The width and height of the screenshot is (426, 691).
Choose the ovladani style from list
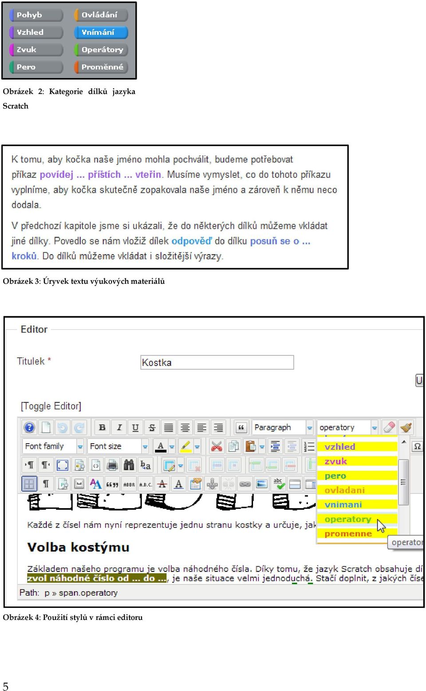tap(357, 490)
